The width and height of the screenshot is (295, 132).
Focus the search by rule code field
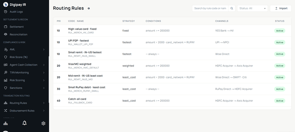coord(210,8)
